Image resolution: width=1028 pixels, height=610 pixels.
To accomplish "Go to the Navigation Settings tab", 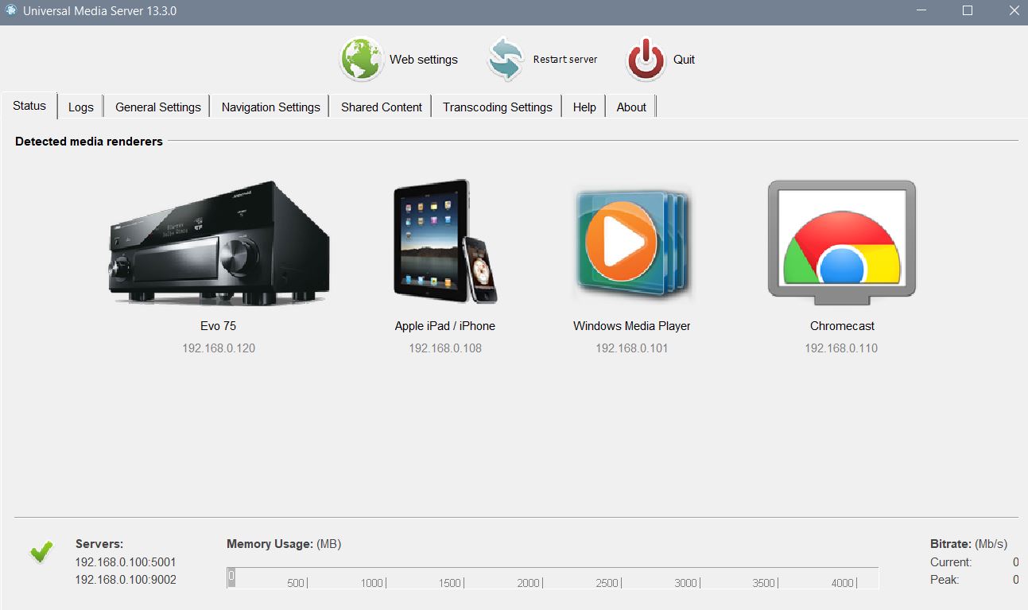I will (271, 107).
